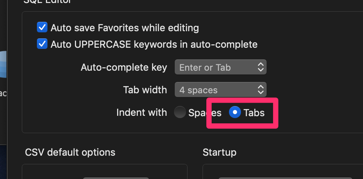The width and height of the screenshot is (363, 179).
Task: Click the "Auto save Favorites while editing" label
Action: coord(125,28)
